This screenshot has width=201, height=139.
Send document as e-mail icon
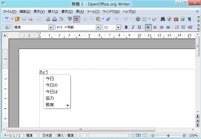coord(30,19)
